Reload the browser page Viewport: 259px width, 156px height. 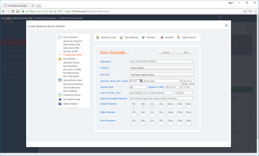tap(13, 11)
